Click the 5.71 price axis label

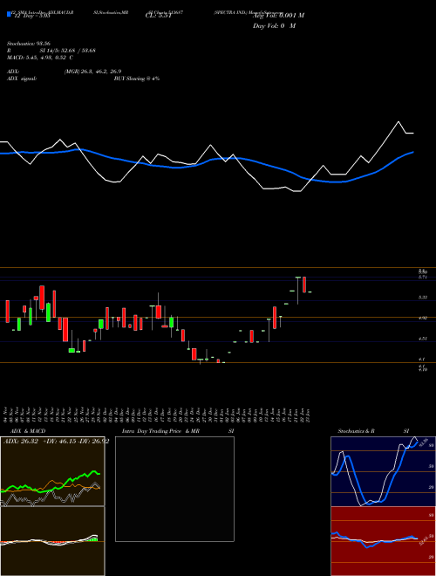(422, 278)
